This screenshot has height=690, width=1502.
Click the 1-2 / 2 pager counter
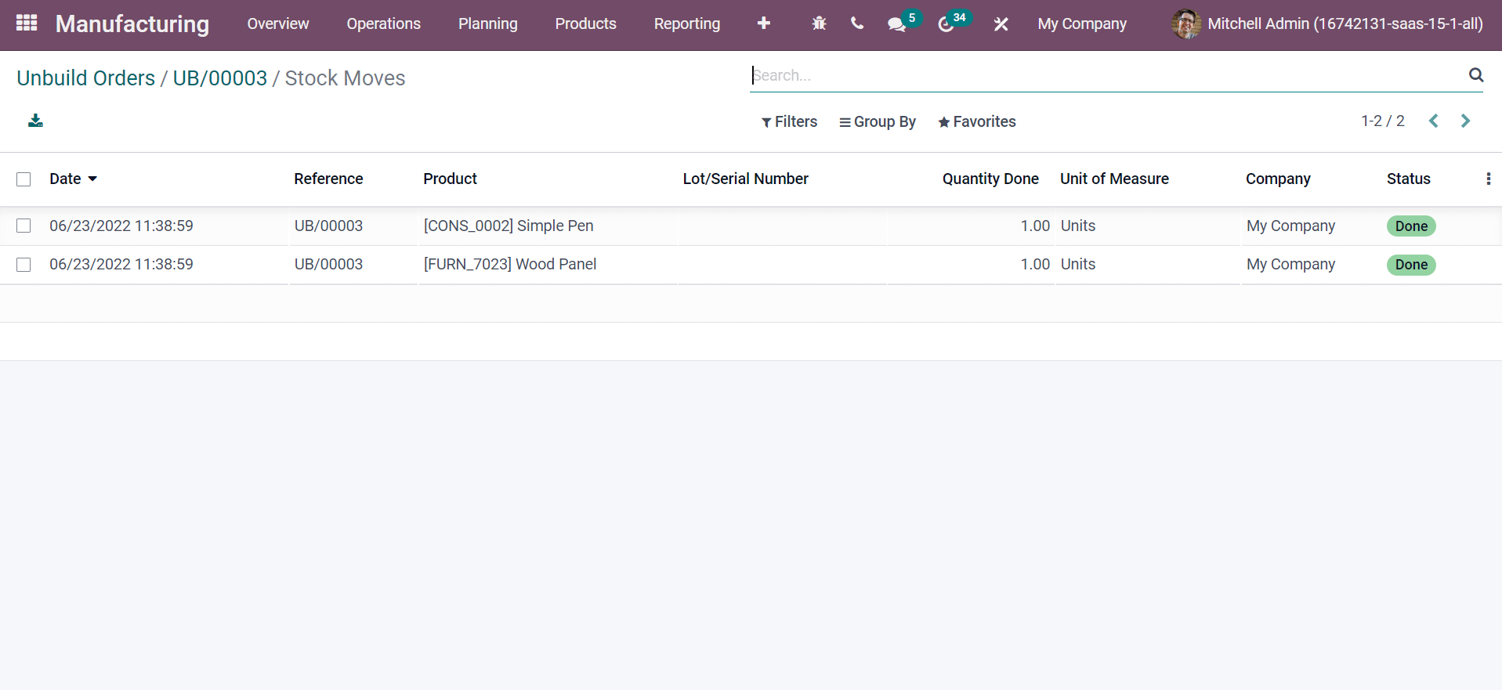(x=1383, y=121)
